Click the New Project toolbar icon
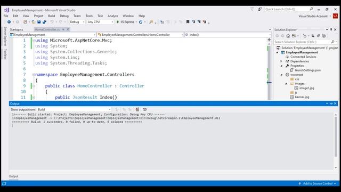The height and width of the screenshot is (192, 341). [x=25, y=22]
